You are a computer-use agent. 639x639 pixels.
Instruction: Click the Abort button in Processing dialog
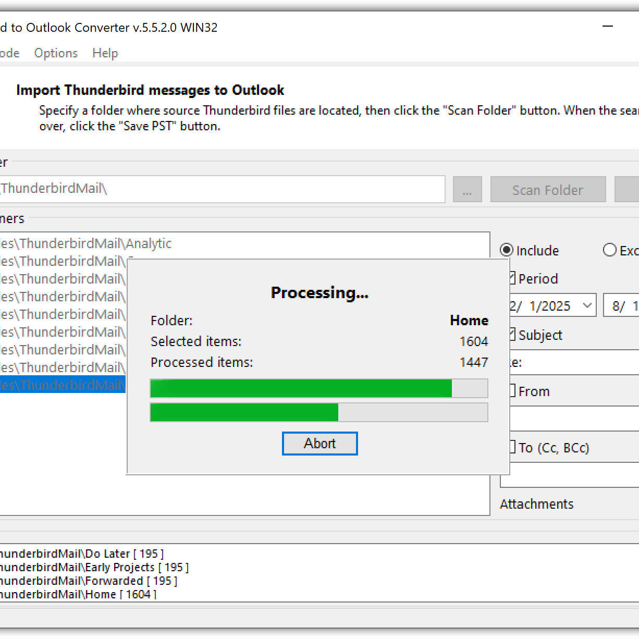click(x=319, y=444)
